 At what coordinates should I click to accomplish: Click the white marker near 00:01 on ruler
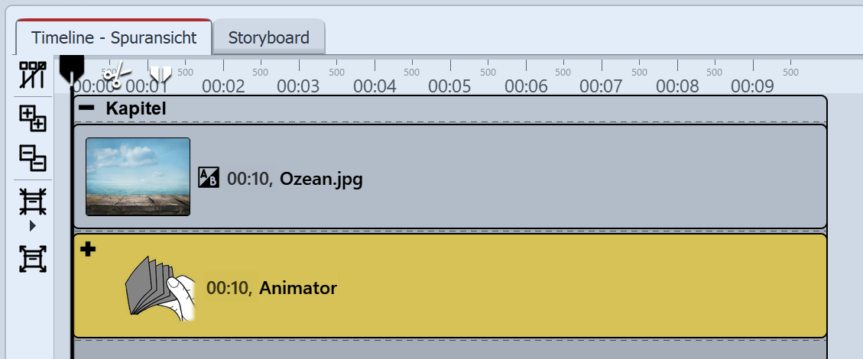(x=161, y=73)
